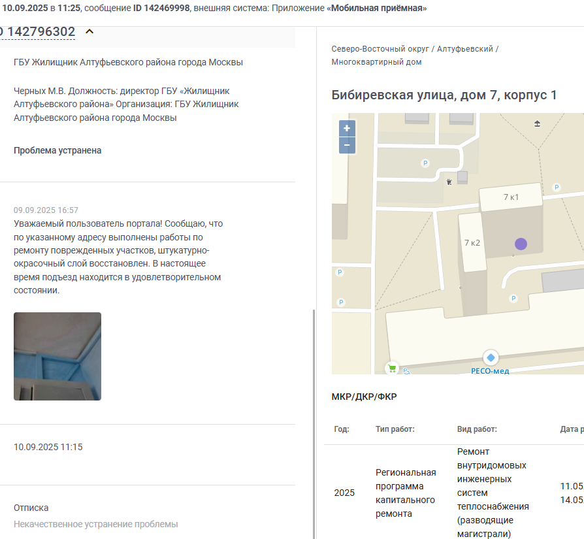Click the address heading Бибиревская улица, дом 7
The width and height of the screenshot is (584, 539).
(444, 95)
